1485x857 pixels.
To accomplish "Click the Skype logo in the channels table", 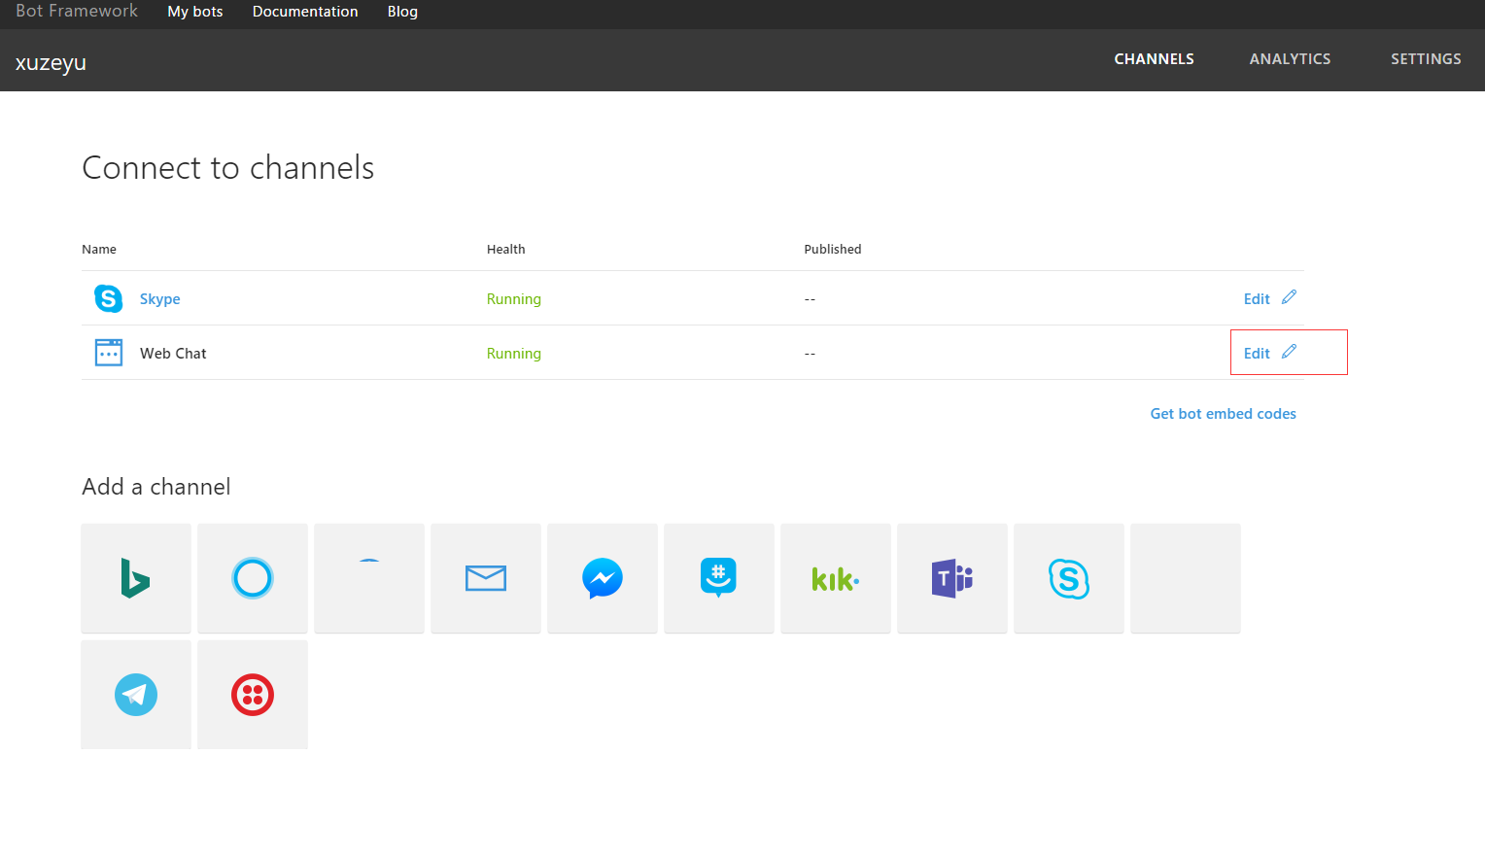I will pyautogui.click(x=109, y=298).
